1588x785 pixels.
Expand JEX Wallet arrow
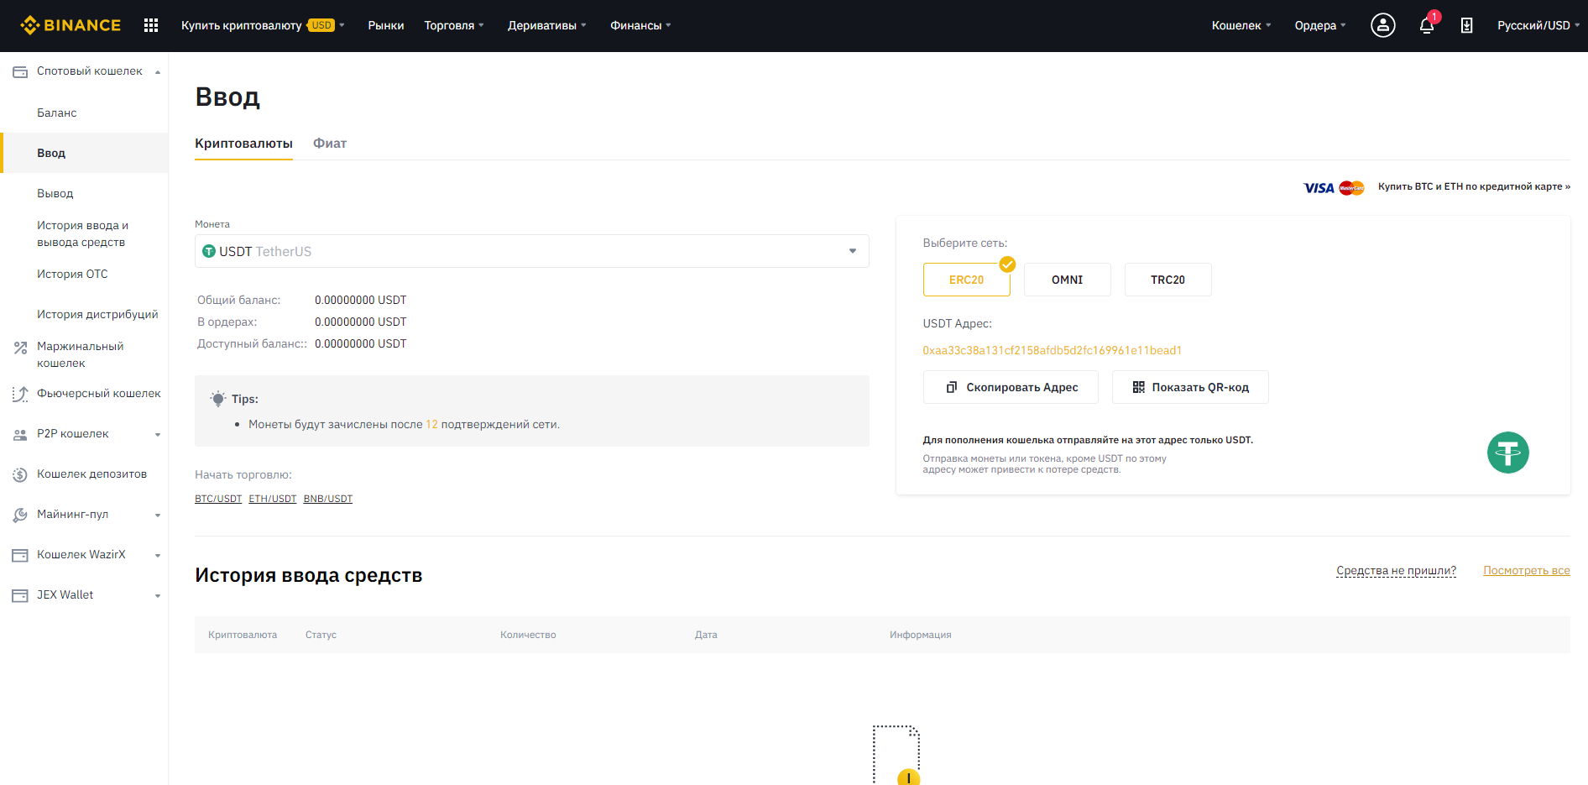158,596
